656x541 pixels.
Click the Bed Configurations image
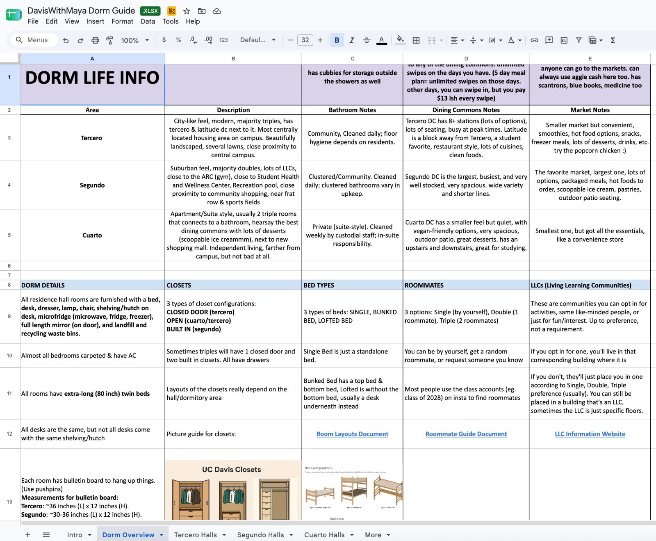[353, 492]
